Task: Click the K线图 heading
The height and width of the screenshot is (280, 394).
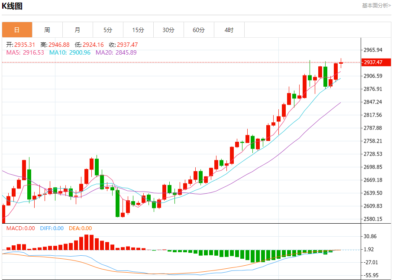Action: coord(12,6)
